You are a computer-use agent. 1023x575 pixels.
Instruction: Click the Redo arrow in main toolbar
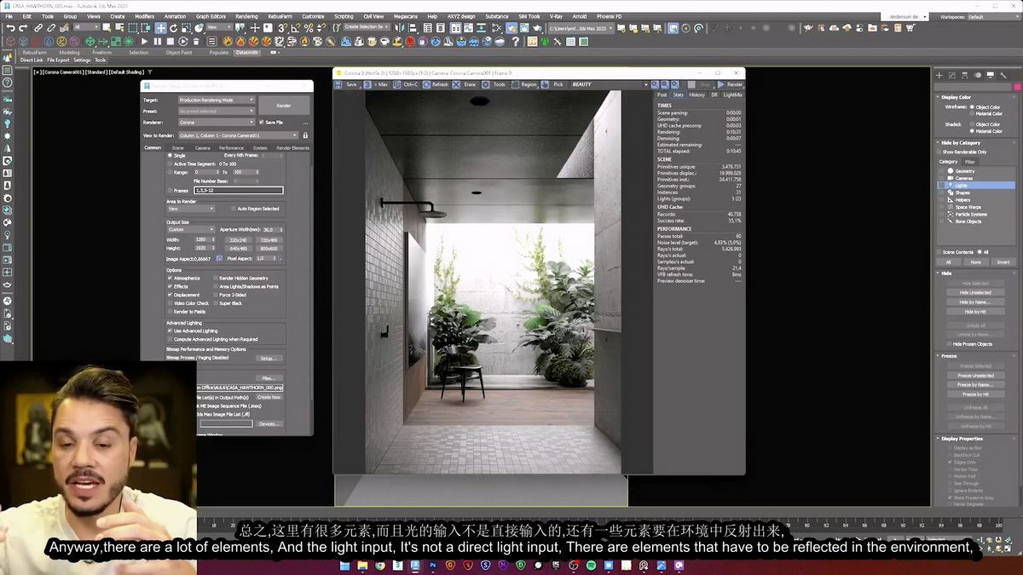pos(24,27)
